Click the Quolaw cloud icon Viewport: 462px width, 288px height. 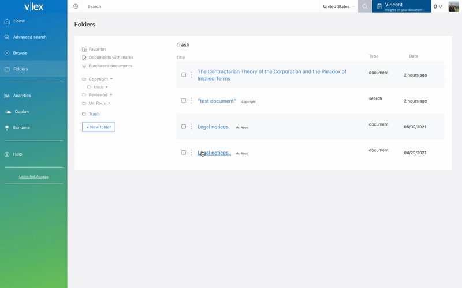tap(8, 112)
